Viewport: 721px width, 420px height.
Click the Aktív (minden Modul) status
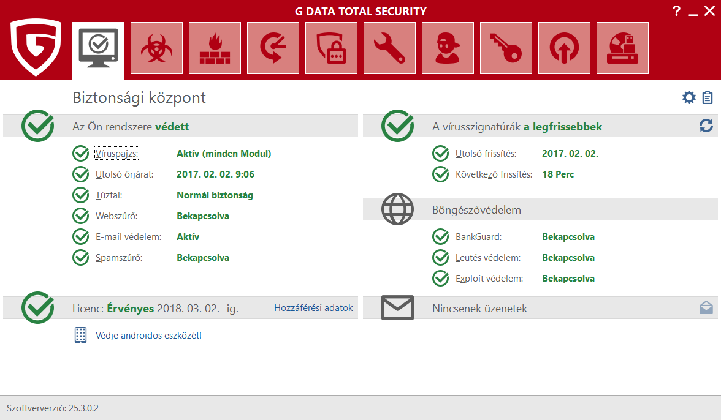[x=224, y=153]
